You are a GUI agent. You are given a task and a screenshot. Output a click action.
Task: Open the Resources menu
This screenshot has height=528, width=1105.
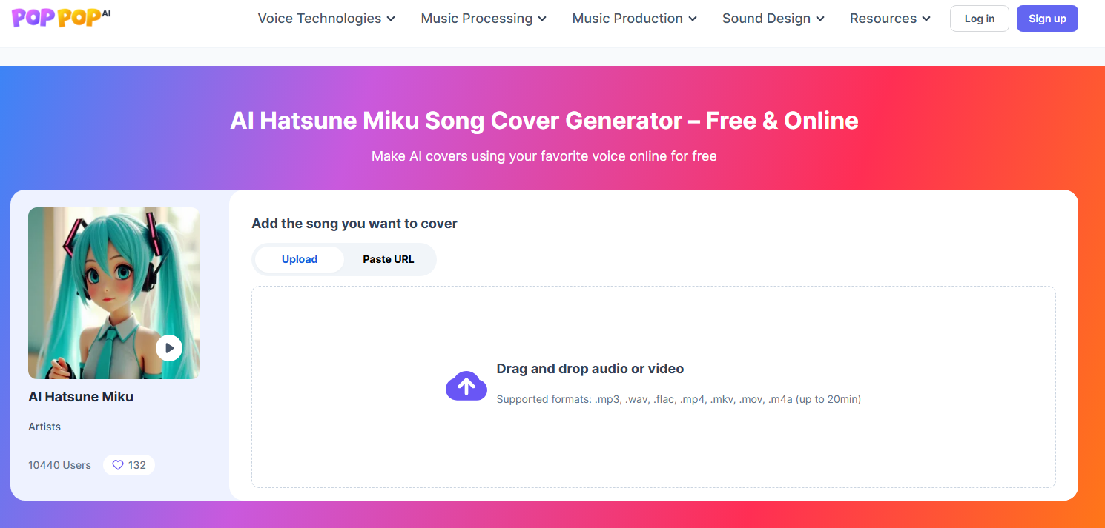coord(890,19)
